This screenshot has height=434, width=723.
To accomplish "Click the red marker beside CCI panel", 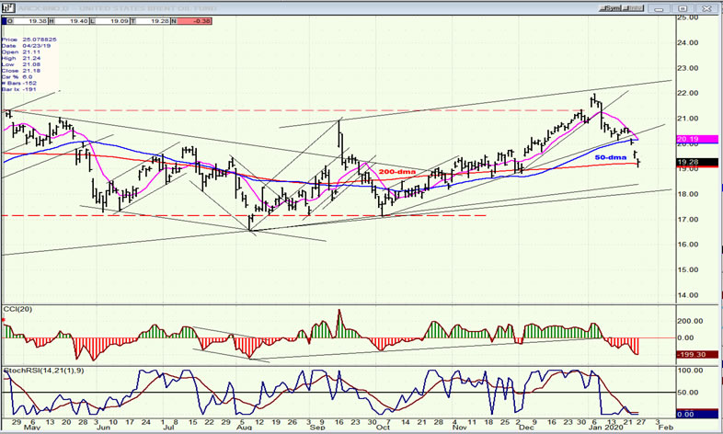I will point(4,318).
